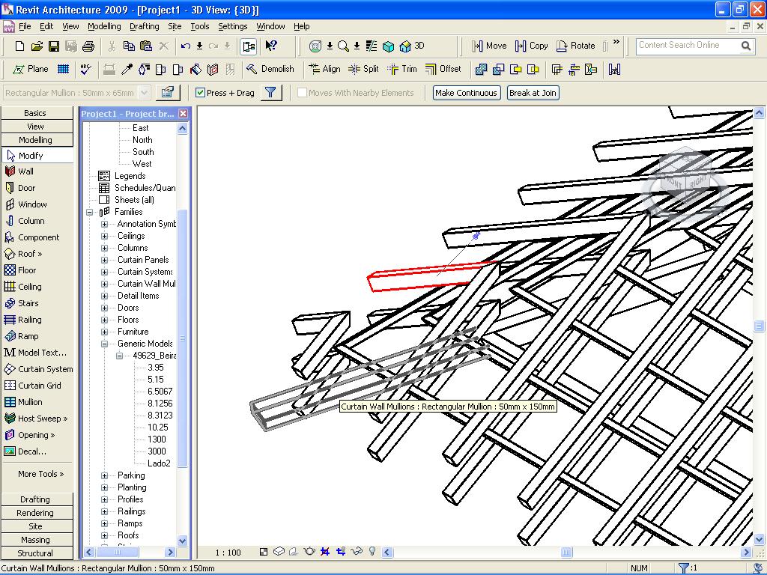This screenshot has height=575, width=767.
Task: Click the Content Search Online field
Action: click(x=687, y=46)
